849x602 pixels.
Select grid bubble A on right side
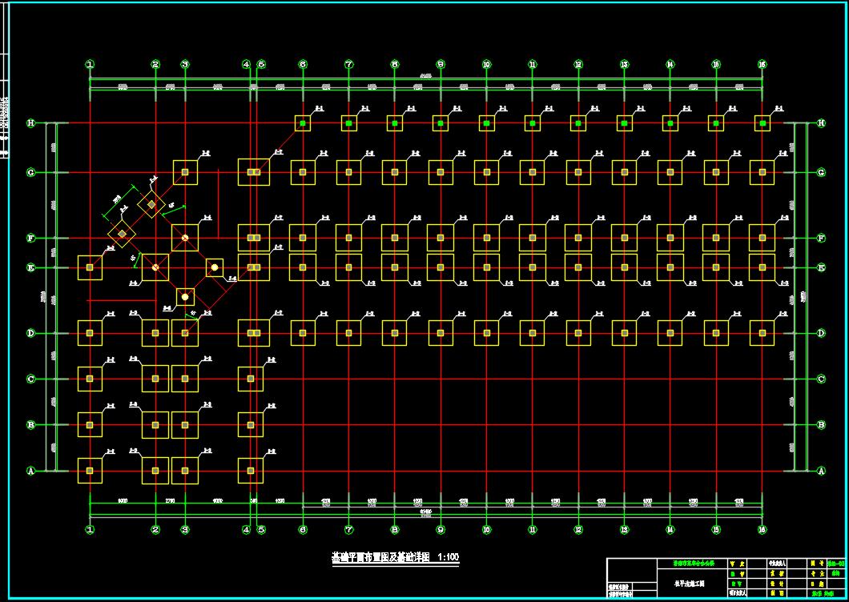[821, 471]
